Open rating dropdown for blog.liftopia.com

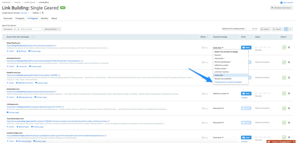pos(204,48)
